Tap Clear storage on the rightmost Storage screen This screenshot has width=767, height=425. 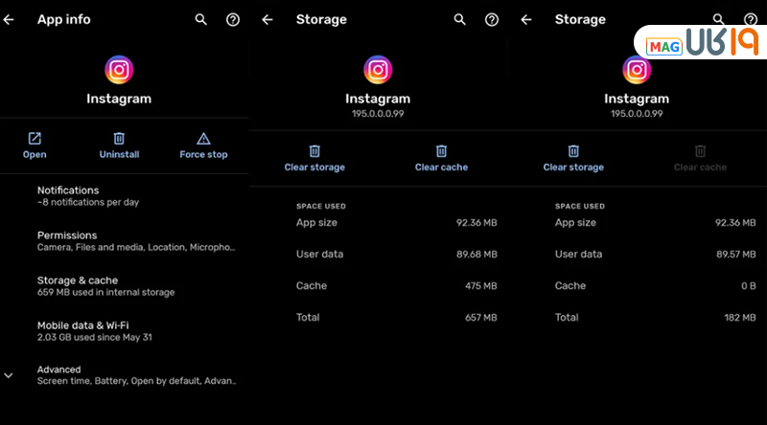tap(573, 158)
